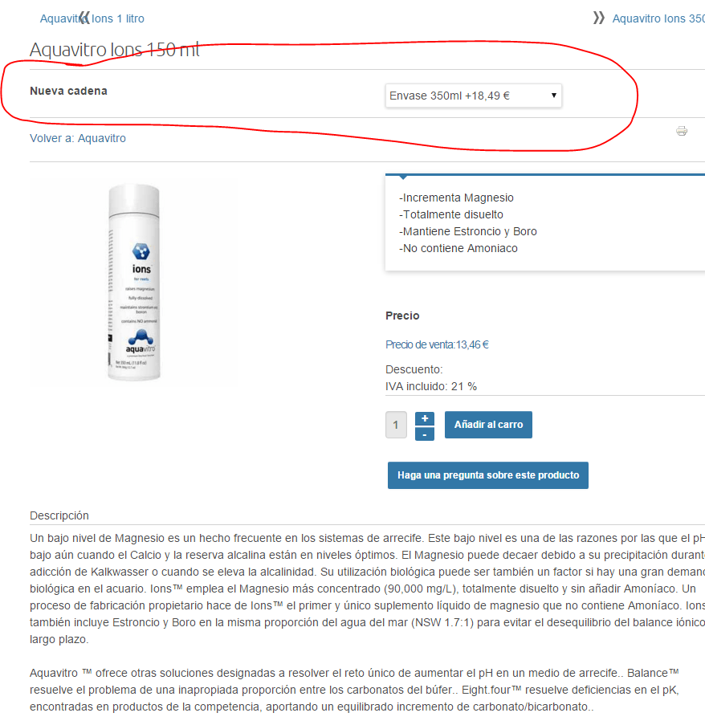Screen dimensions: 705x721
Task: Click the Aquavitro Ions 150 ml title
Action: click(115, 50)
